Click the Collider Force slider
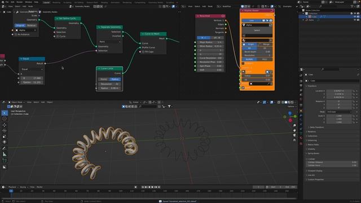 pos(332,165)
